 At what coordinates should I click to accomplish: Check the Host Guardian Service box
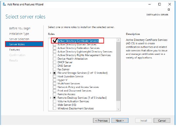click(54, 76)
